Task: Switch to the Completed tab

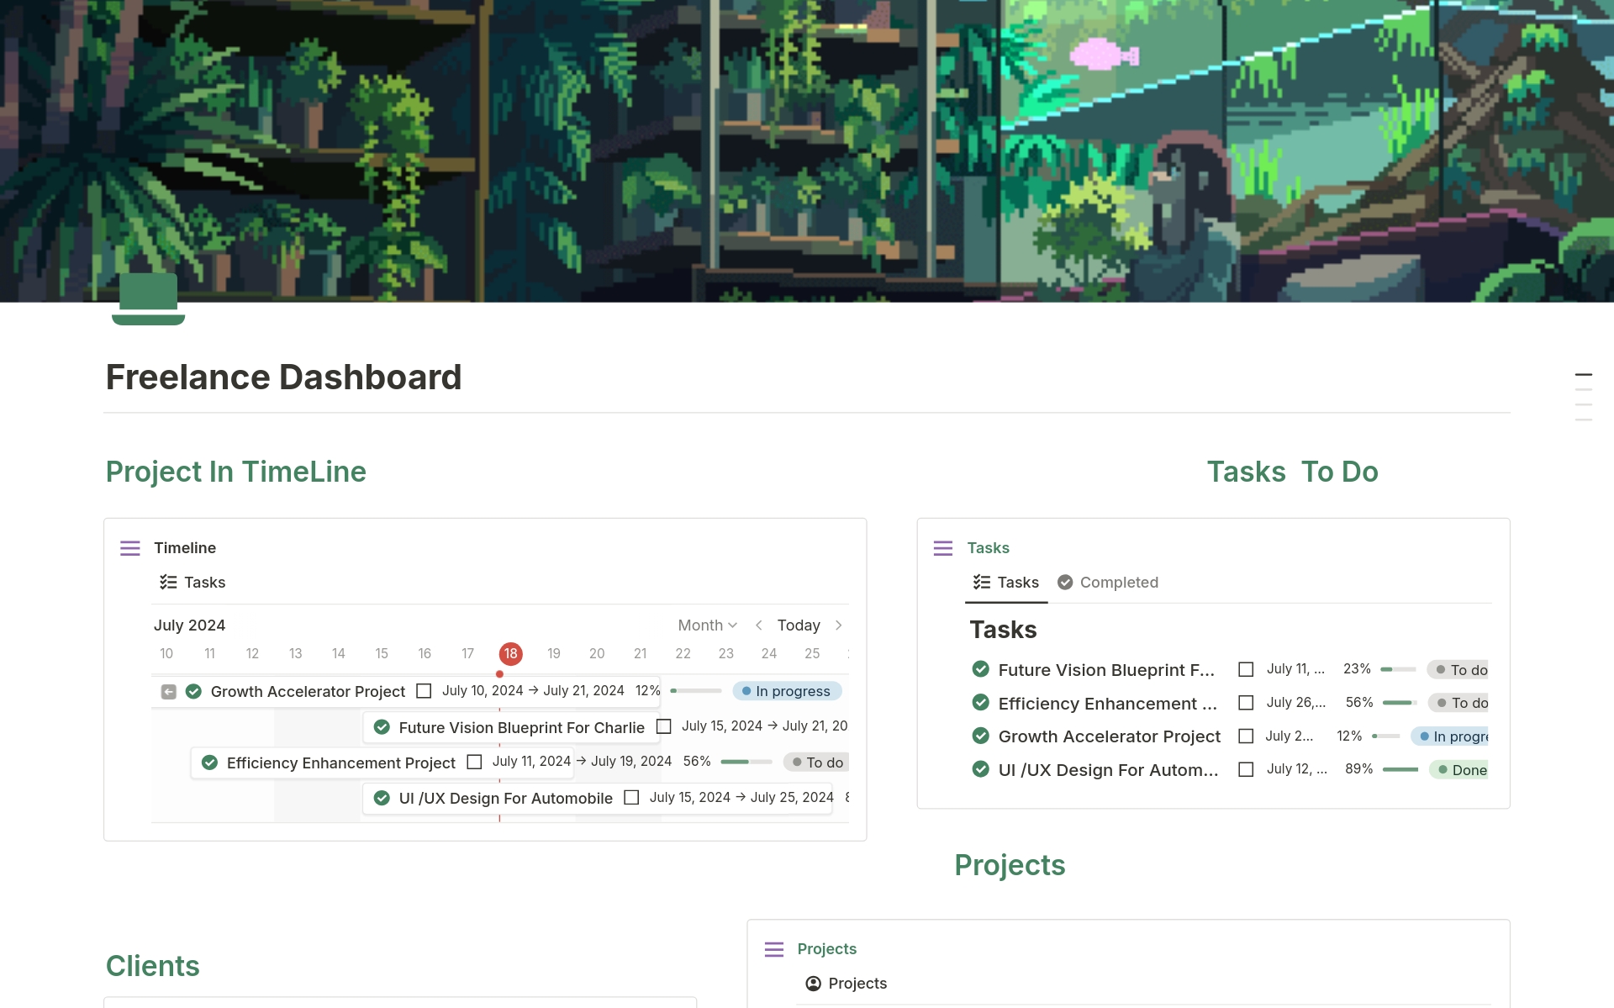Action: click(1107, 583)
